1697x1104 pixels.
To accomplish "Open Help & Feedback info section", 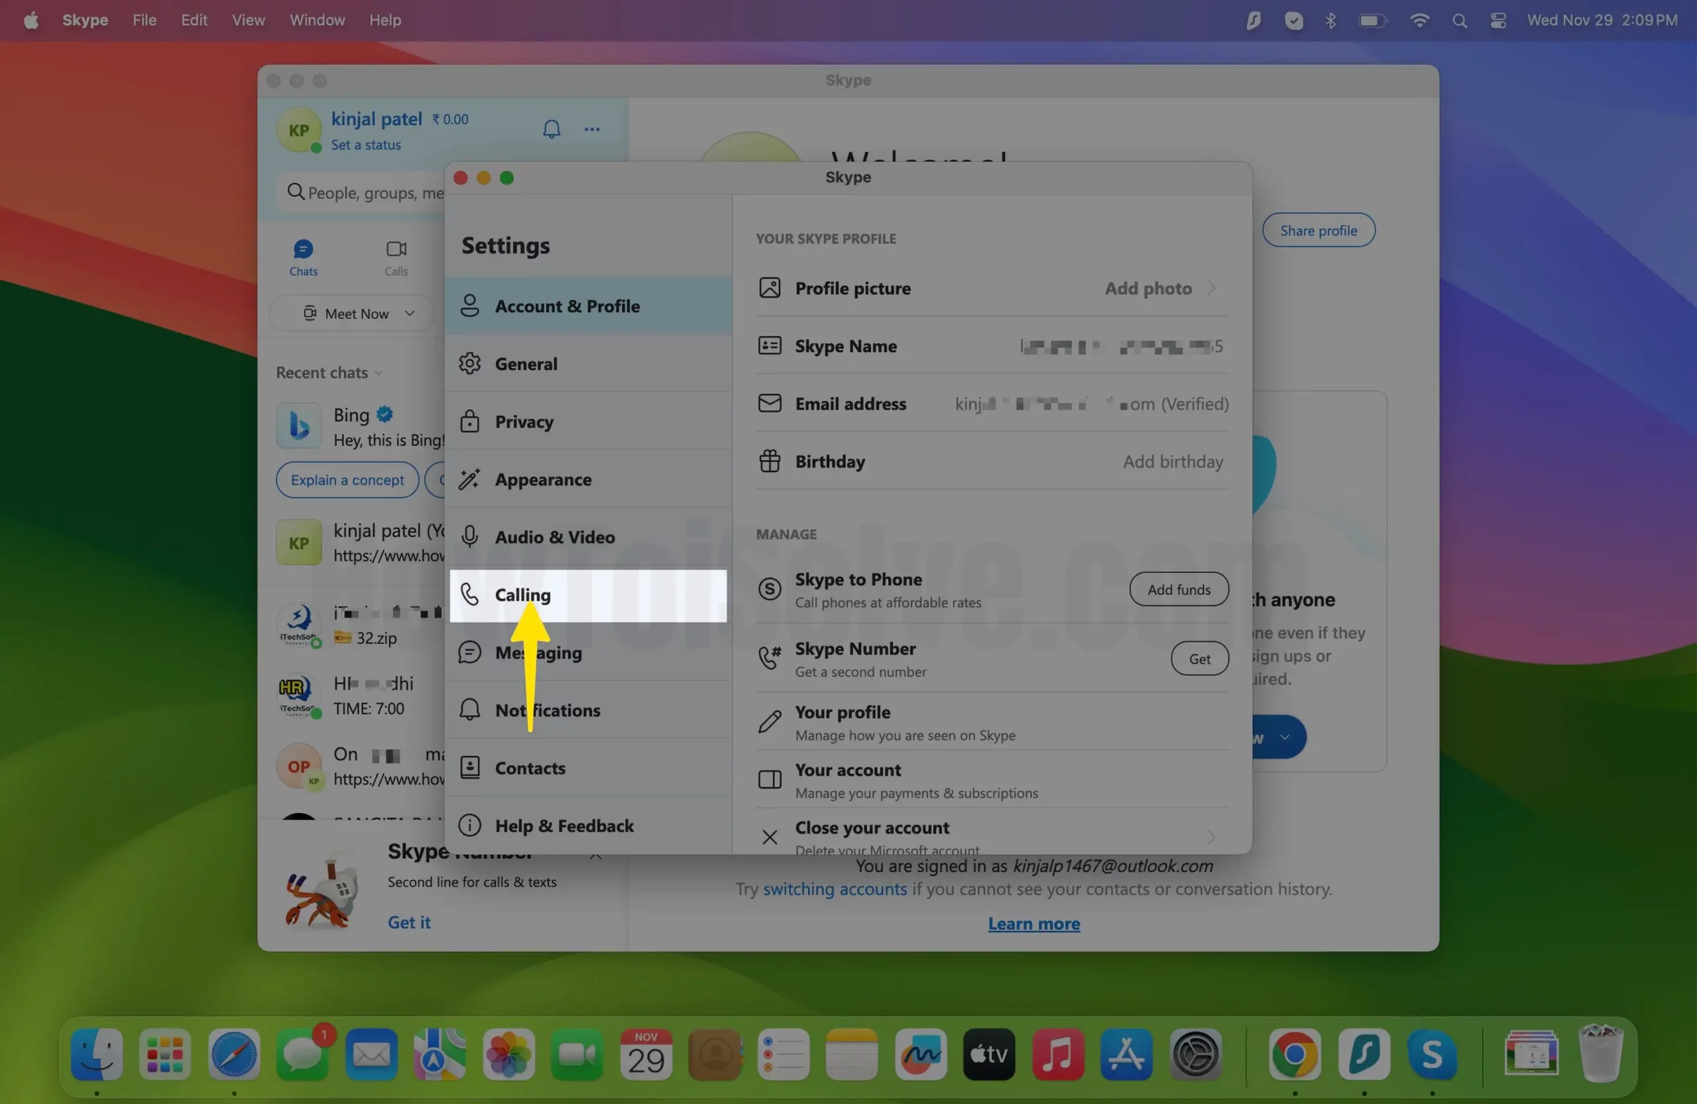I will (563, 826).
